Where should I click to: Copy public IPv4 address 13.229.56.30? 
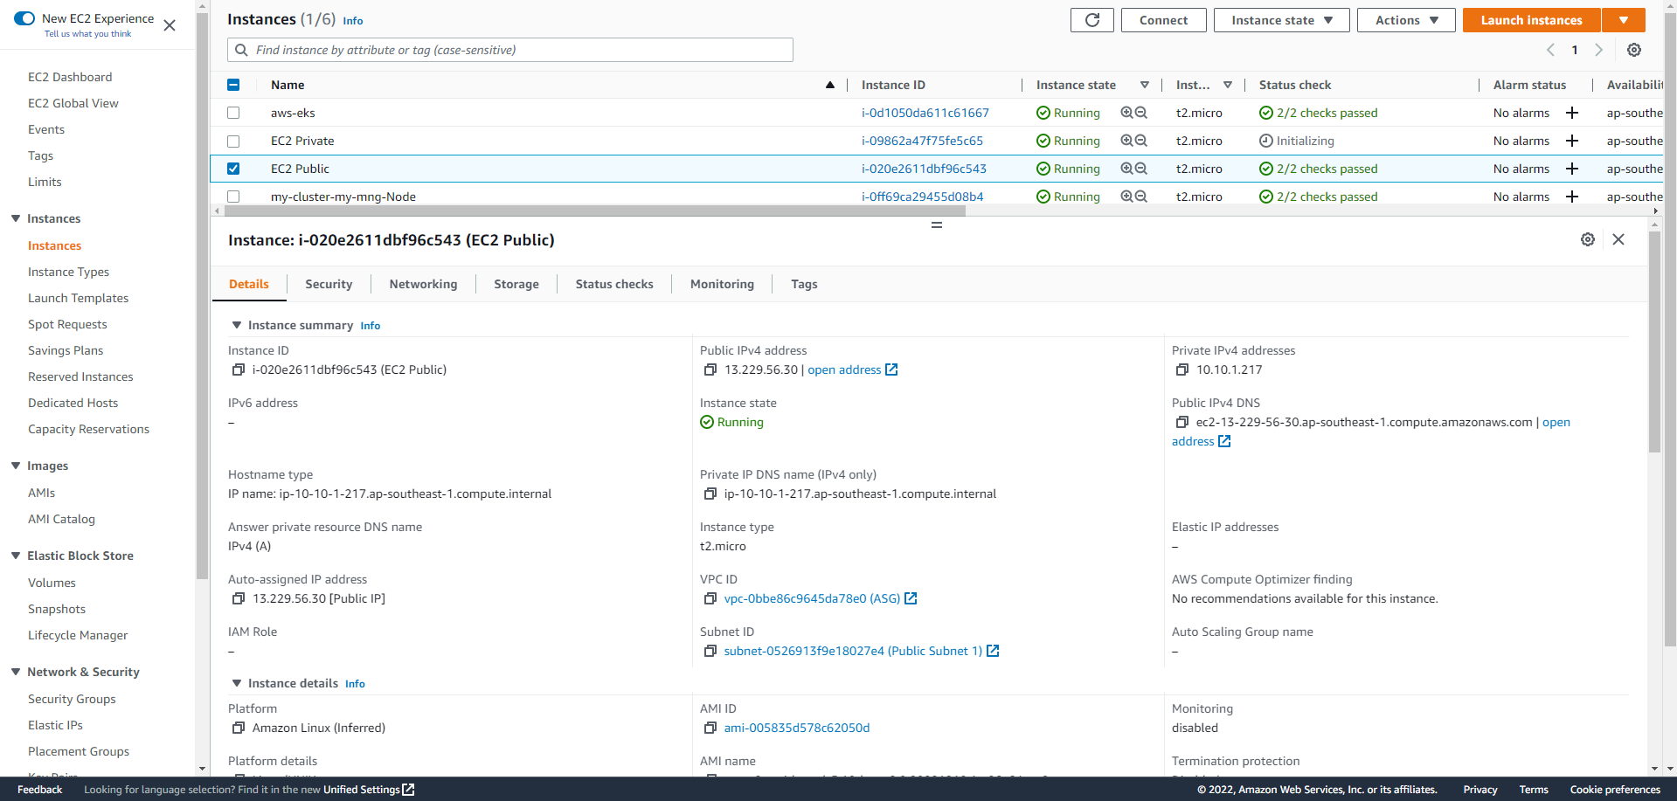click(710, 369)
